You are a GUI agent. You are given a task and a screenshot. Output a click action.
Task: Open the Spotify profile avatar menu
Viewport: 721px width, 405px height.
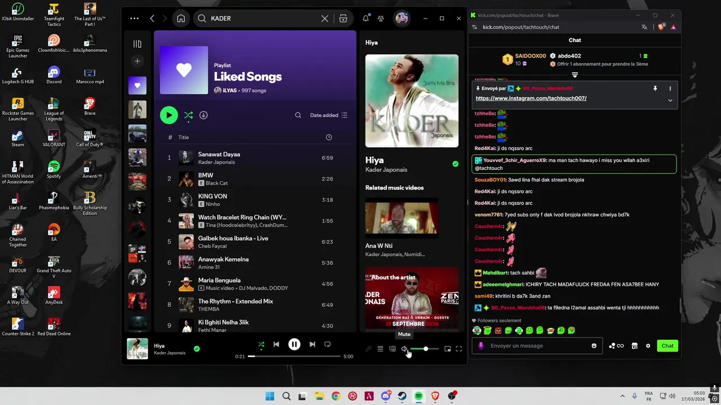point(402,19)
